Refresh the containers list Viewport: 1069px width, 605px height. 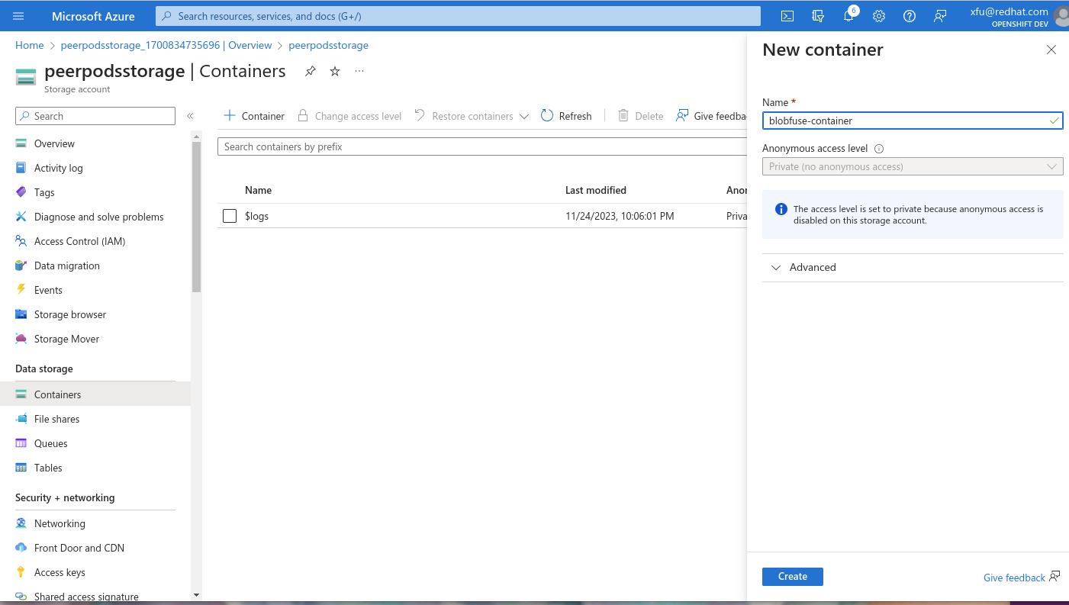click(x=566, y=116)
